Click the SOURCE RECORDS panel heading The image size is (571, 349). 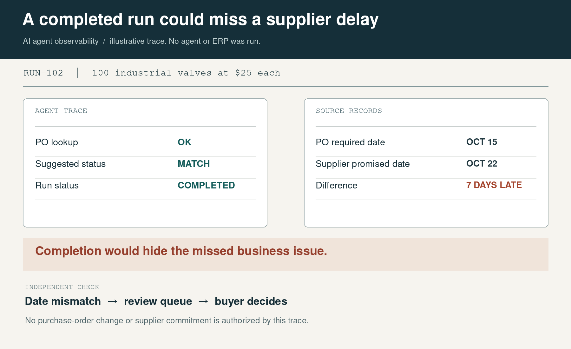(349, 111)
